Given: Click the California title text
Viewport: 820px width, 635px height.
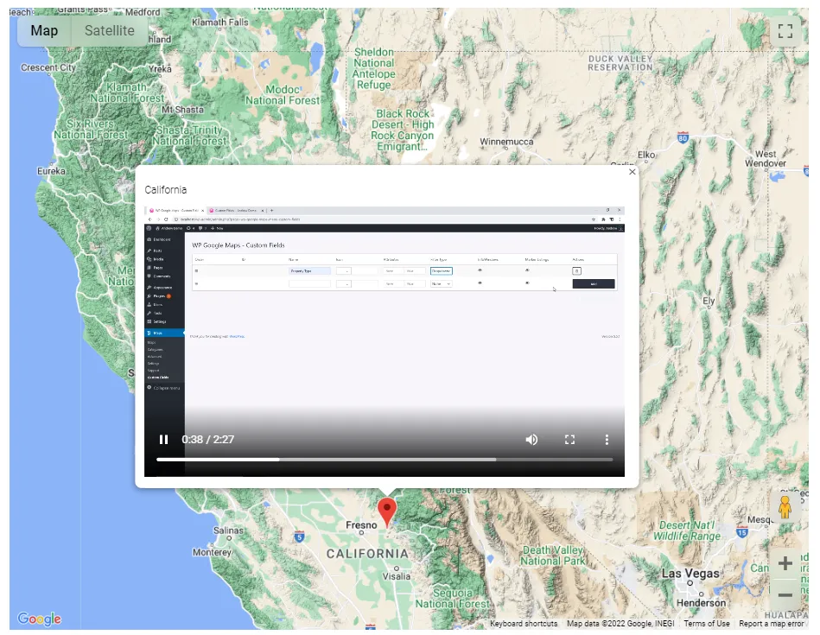Looking at the screenshot, I should pyautogui.click(x=166, y=190).
